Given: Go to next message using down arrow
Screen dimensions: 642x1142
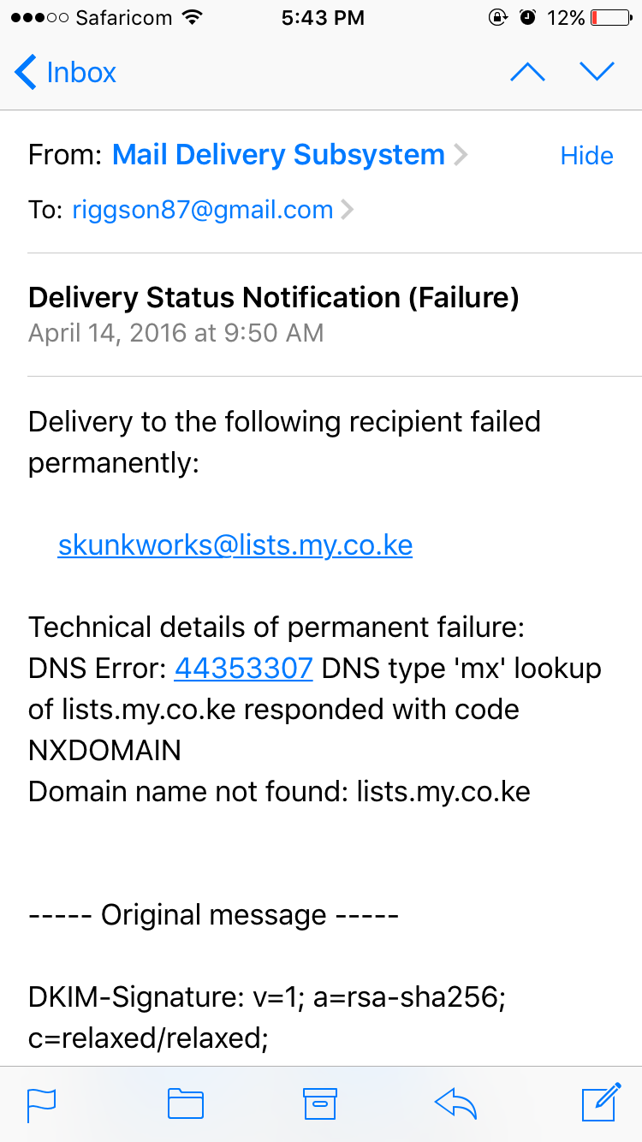Looking at the screenshot, I should [597, 72].
